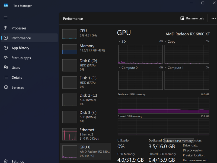This screenshot has width=217, height=163.
Task: Change the Compute 0 engine selection
Action: point(120,68)
